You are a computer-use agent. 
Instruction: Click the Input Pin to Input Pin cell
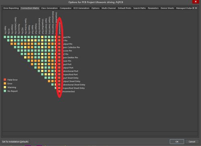tap(5, 37)
